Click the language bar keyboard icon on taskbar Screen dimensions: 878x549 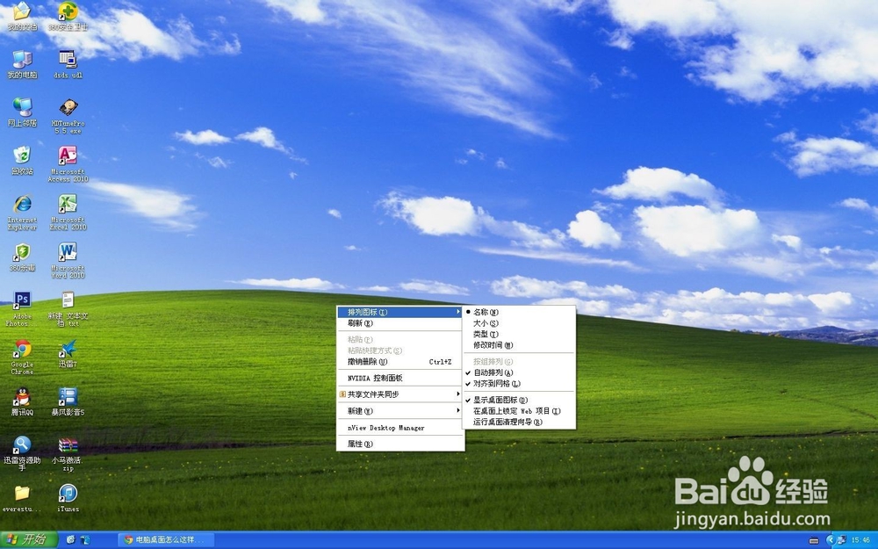point(814,540)
